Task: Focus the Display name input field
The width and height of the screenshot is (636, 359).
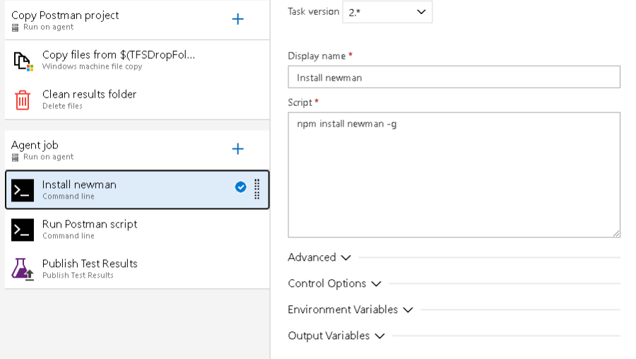Action: coord(454,77)
